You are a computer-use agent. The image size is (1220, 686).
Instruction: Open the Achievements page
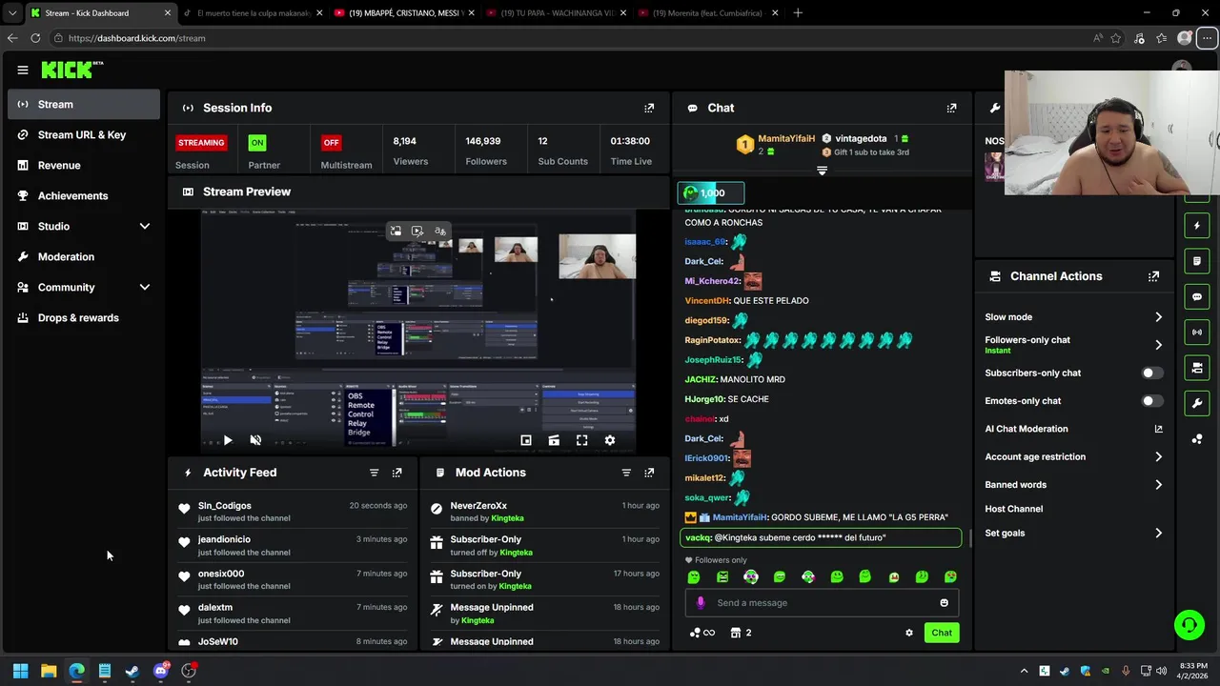[84, 195]
